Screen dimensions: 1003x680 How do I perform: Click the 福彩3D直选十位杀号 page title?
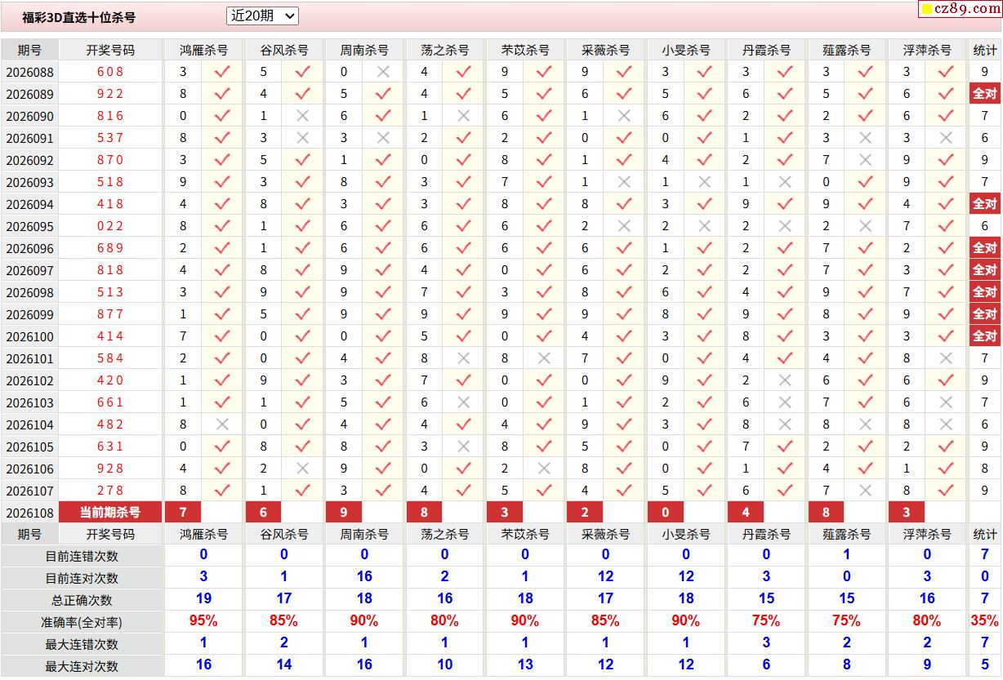[78, 17]
